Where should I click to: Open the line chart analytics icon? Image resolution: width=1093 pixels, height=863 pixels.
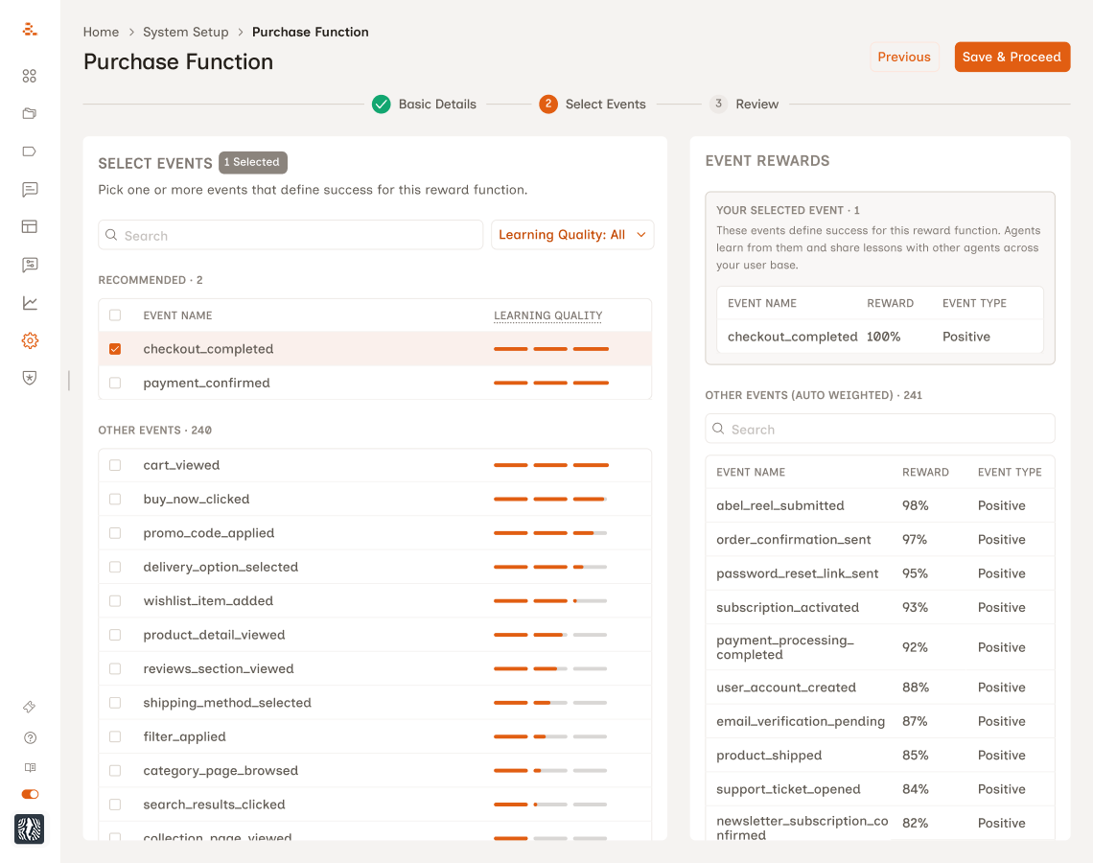tap(30, 303)
